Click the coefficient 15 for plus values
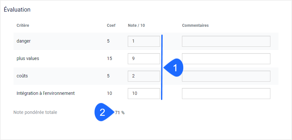 pyautogui.click(x=109, y=58)
